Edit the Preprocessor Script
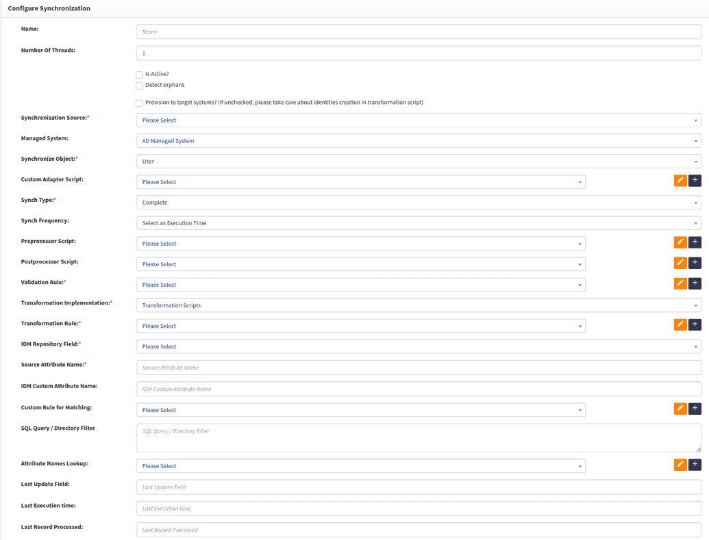 pos(679,242)
